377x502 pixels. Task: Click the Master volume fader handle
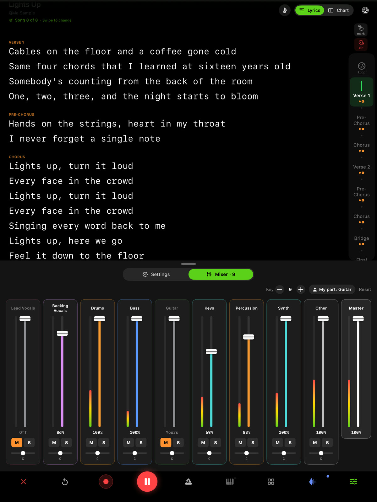358,319
